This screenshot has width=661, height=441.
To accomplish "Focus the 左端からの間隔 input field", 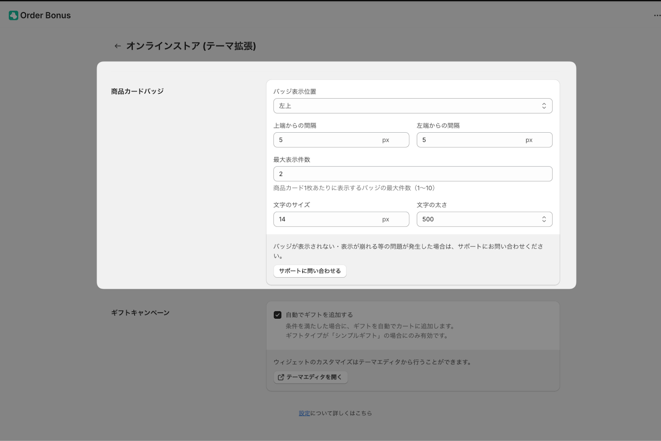I will pyautogui.click(x=484, y=140).
